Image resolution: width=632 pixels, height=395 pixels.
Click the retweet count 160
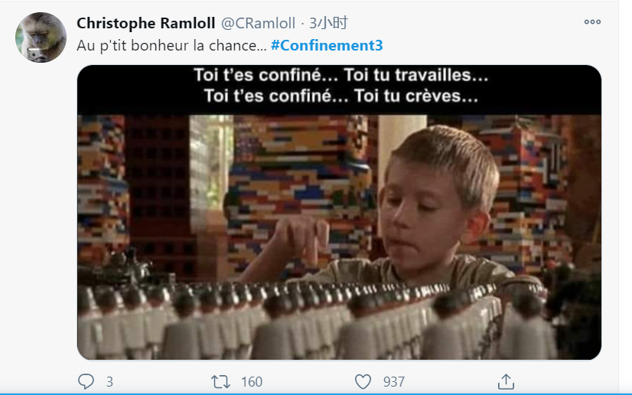click(x=252, y=382)
